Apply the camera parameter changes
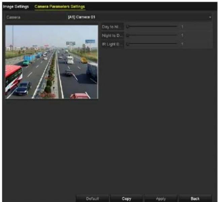This screenshot has height=202, width=218. (x=161, y=199)
